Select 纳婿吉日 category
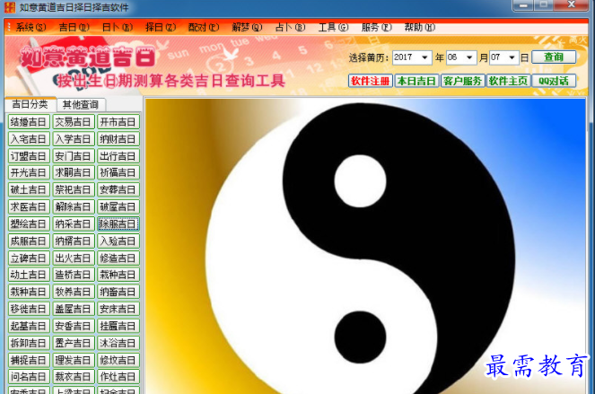The height and width of the screenshot is (394, 595). (x=74, y=241)
